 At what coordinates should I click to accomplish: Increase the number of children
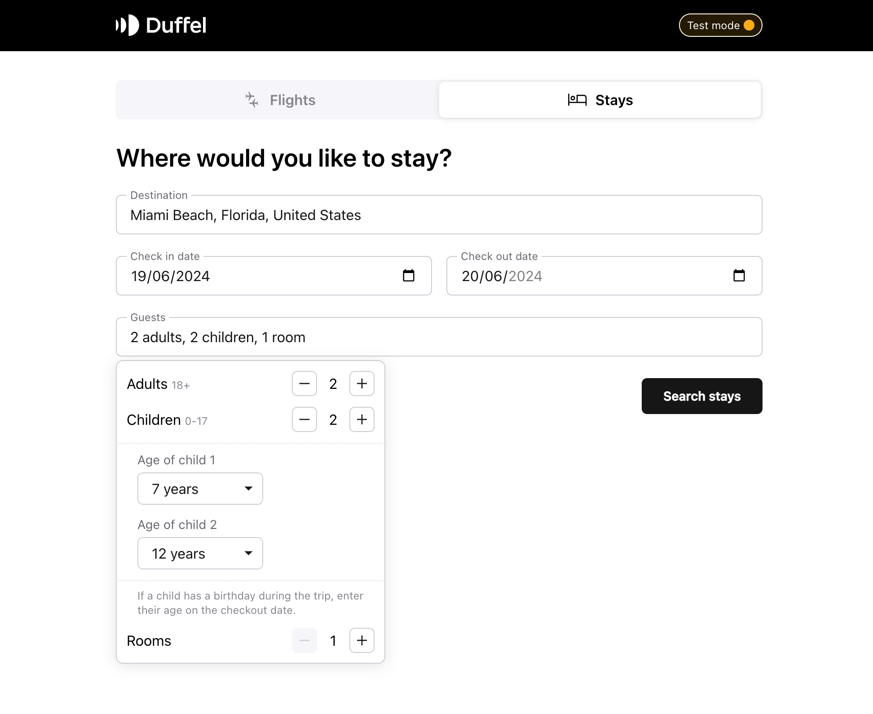point(362,419)
